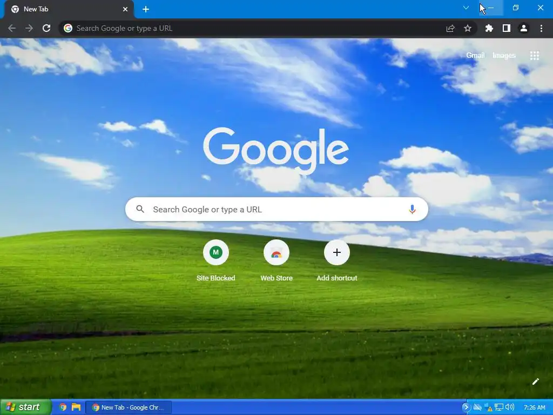Go back using the back arrow
Screen dimensions: 553x415
pyautogui.click(x=12, y=28)
